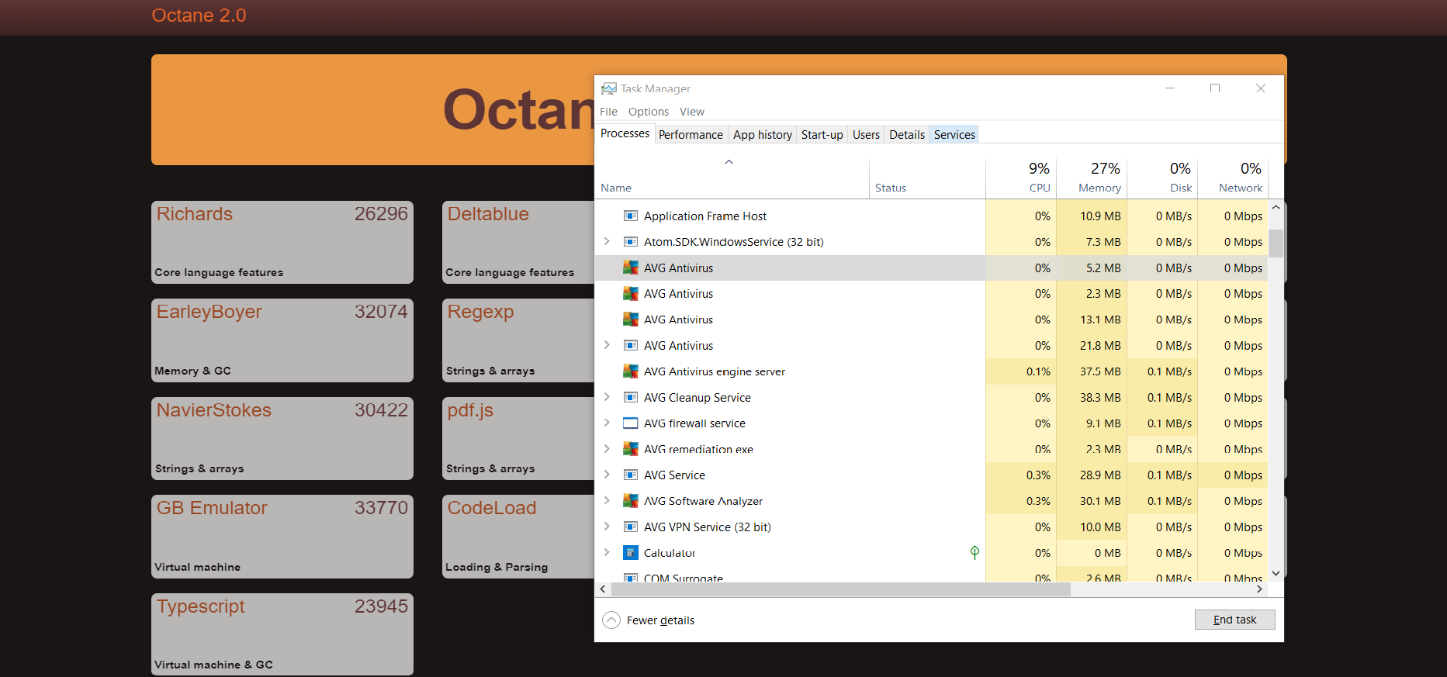This screenshot has width=1447, height=677.
Task: Click the Atom.SDK.WindowsService process icon
Action: pyautogui.click(x=631, y=242)
